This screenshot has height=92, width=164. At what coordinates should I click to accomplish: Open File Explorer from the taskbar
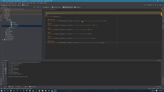(11, 91)
